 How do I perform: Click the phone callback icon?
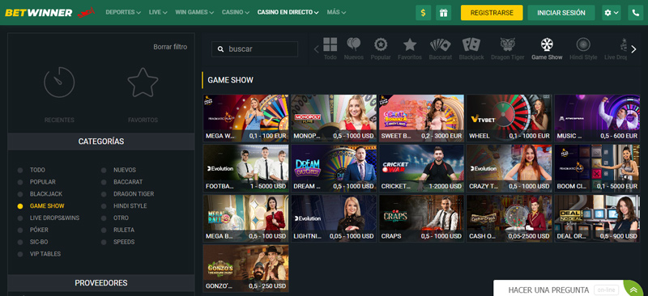635,13
